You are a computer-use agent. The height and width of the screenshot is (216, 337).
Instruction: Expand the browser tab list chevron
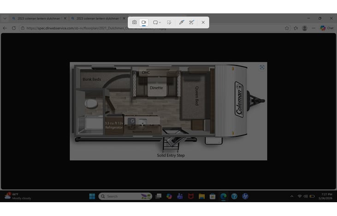coord(5,18)
